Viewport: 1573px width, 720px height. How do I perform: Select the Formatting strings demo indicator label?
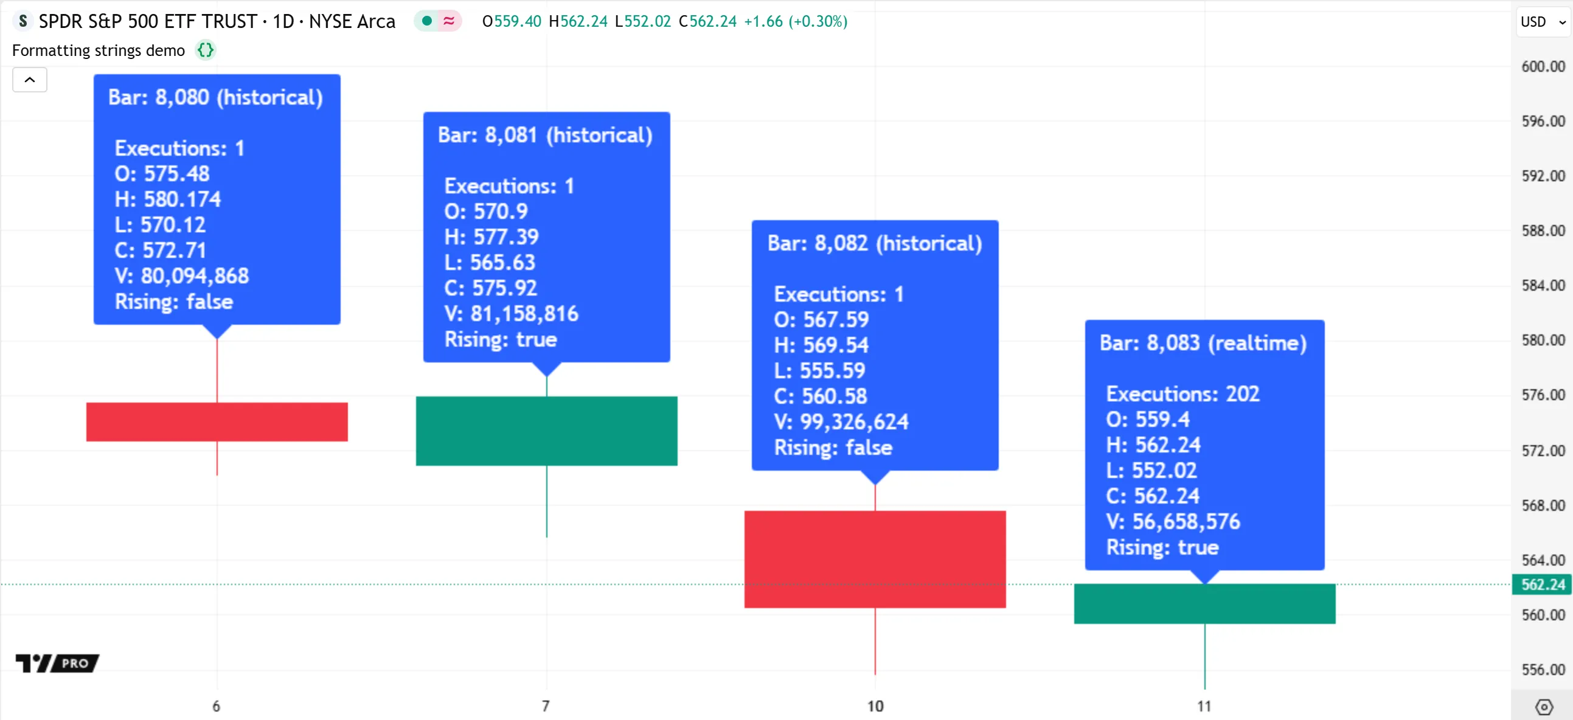(x=99, y=50)
